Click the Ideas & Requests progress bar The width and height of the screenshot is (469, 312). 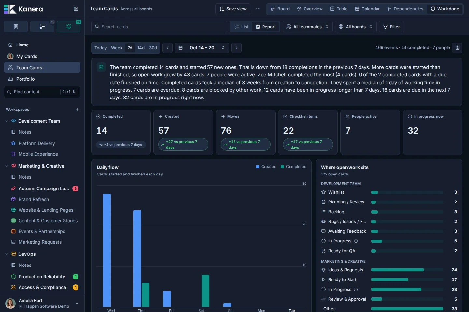click(x=407, y=270)
